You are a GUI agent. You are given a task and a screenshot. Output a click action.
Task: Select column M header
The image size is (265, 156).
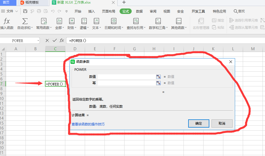[253, 49]
